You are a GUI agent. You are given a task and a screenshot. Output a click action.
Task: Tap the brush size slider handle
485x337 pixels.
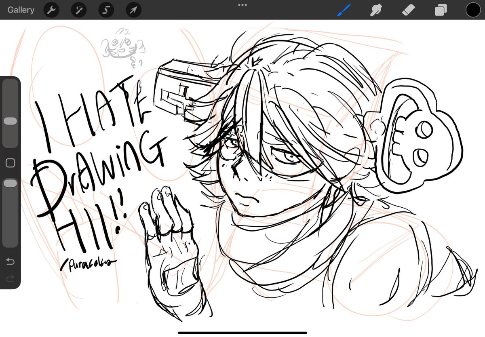coord(10,121)
